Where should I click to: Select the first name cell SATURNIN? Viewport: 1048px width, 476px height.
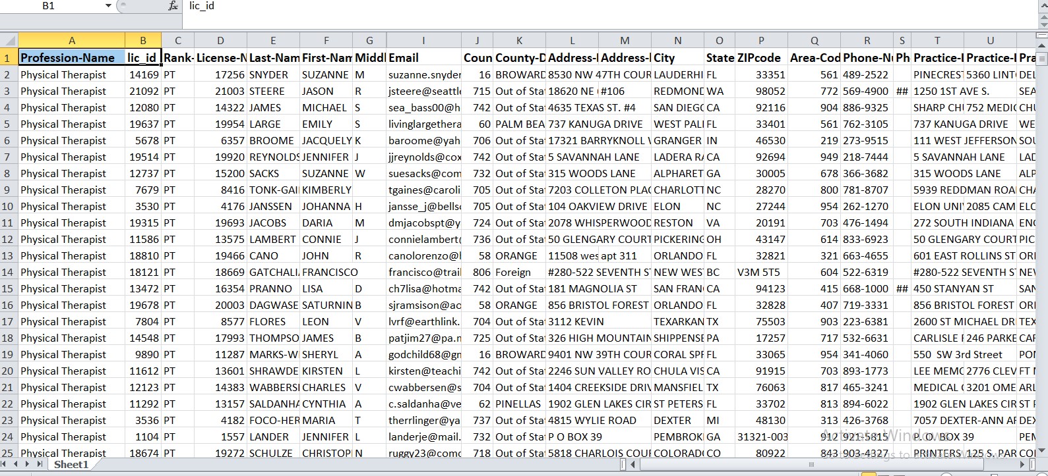coord(326,305)
